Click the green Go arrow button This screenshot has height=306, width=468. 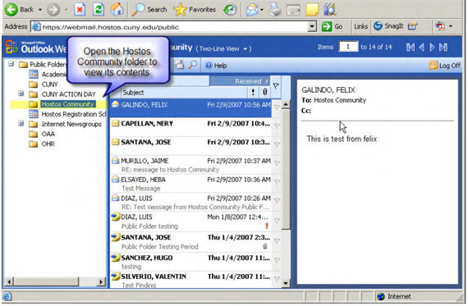point(332,26)
